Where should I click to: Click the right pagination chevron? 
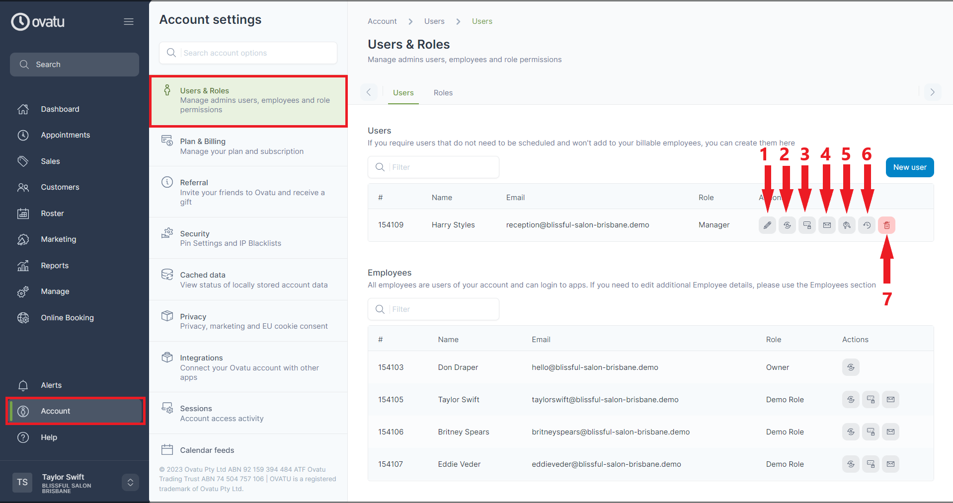click(x=932, y=92)
